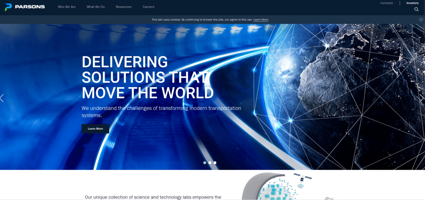Select the second carousel dot

click(210, 163)
